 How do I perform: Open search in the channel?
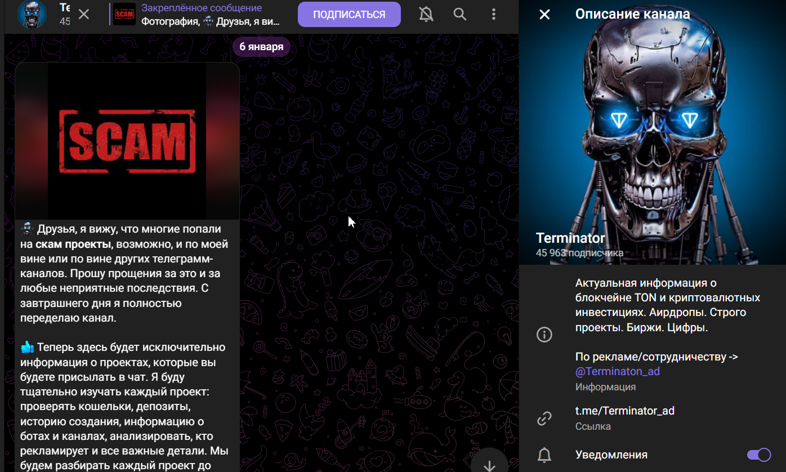click(460, 15)
